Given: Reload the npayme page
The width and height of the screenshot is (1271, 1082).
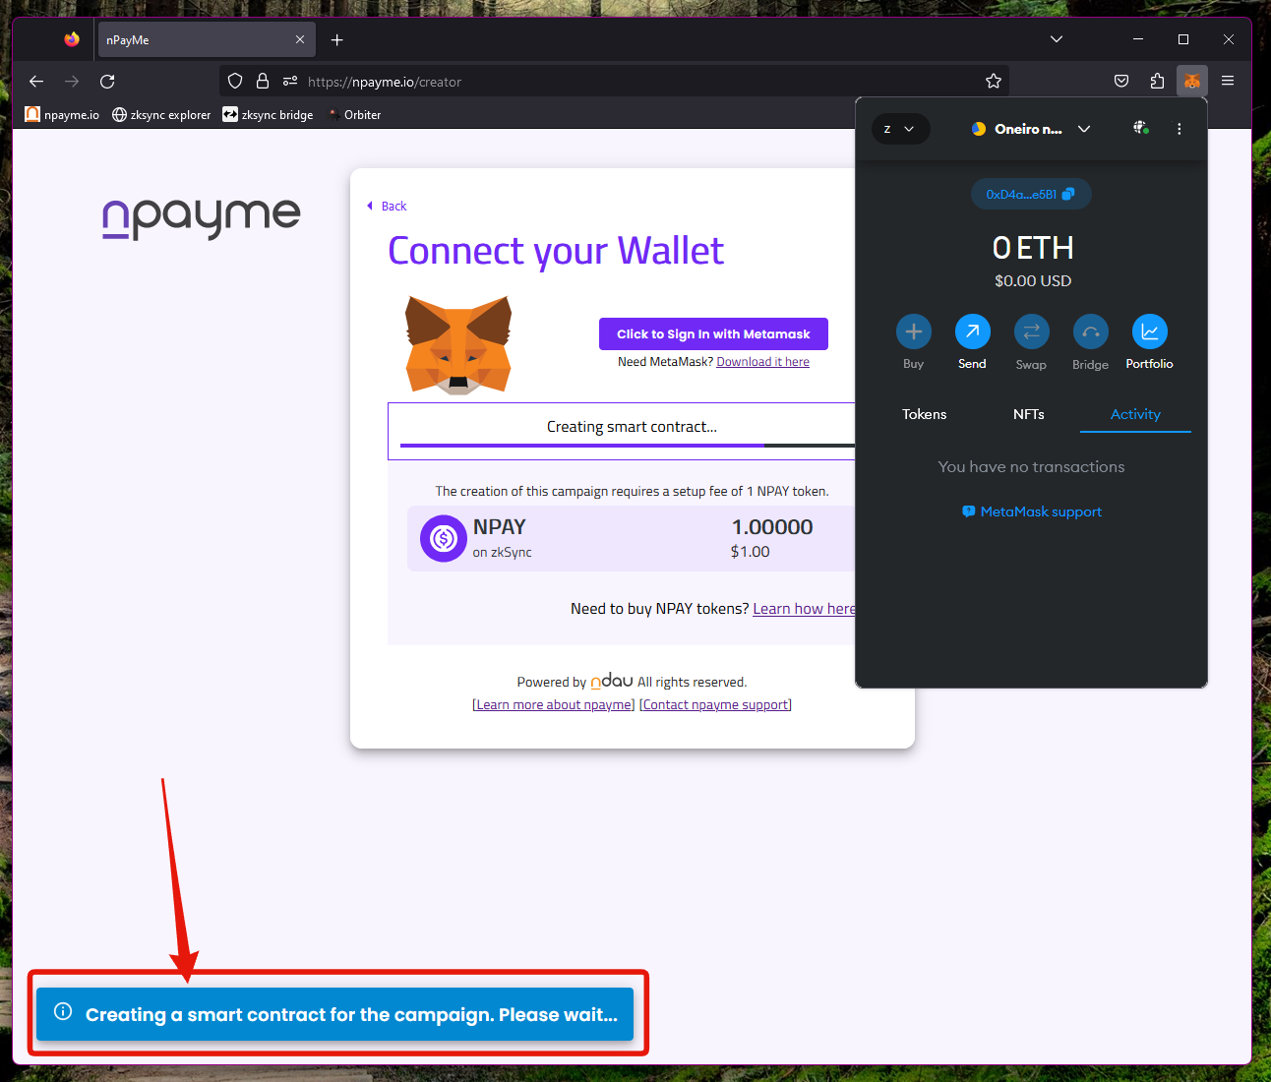Looking at the screenshot, I should click(x=107, y=82).
